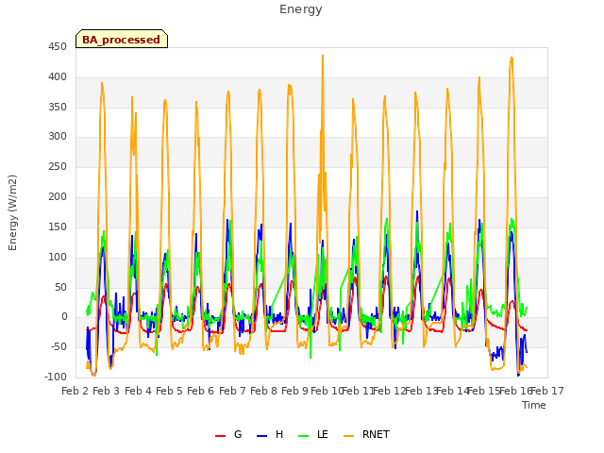Click the Feb 7 x-axis tick label
The height and width of the screenshot is (453, 604).
coord(232,391)
